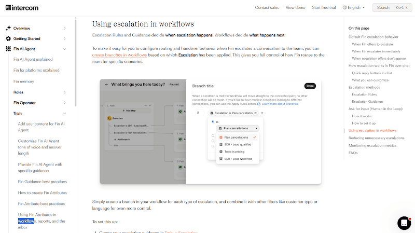Open 'create branches in workflows' link
415x233 pixels.
(119, 55)
